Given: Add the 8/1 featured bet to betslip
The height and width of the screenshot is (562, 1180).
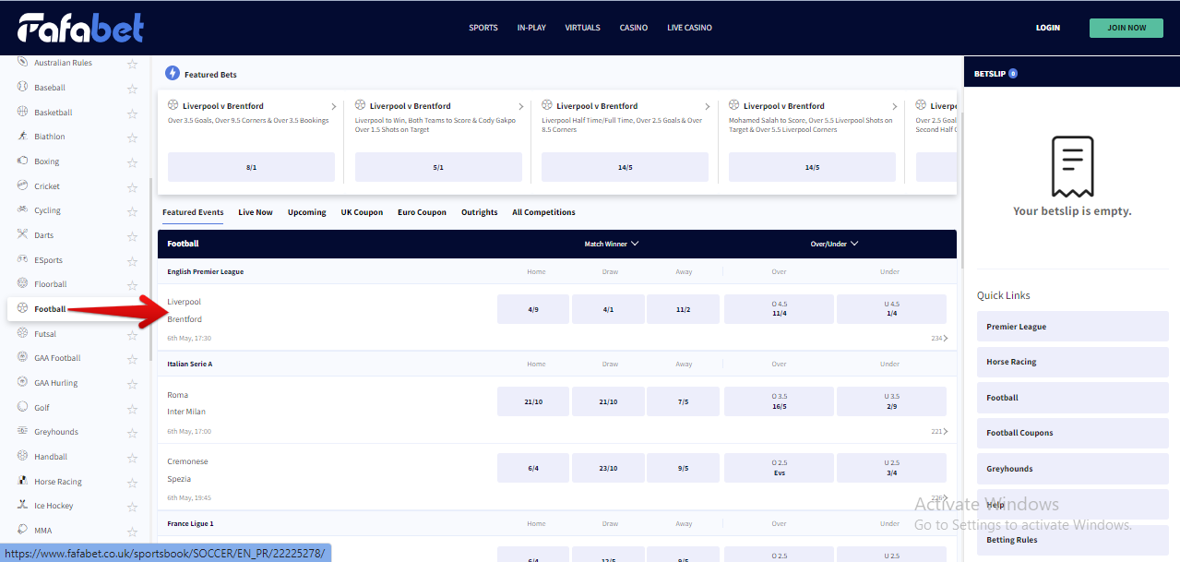Looking at the screenshot, I should [x=251, y=167].
